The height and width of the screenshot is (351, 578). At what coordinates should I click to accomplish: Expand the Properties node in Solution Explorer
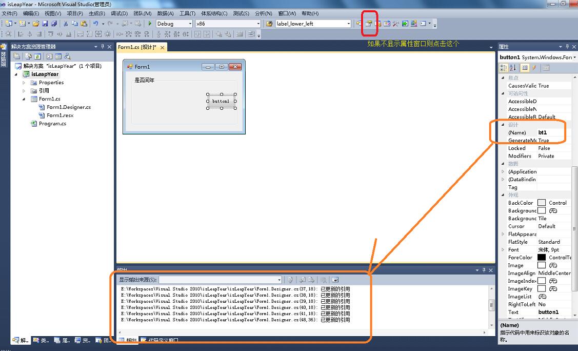point(24,83)
